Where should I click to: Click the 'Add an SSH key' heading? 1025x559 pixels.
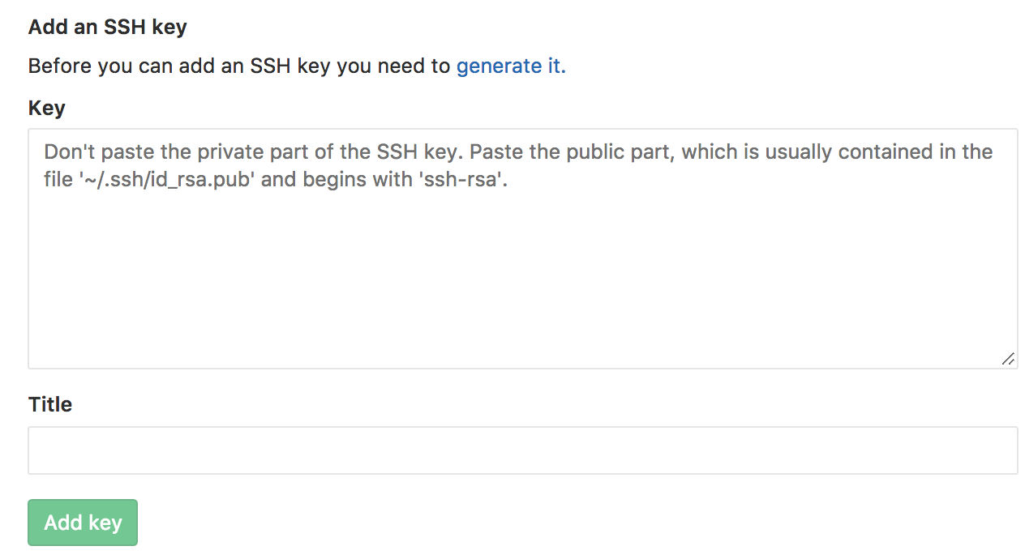(108, 27)
